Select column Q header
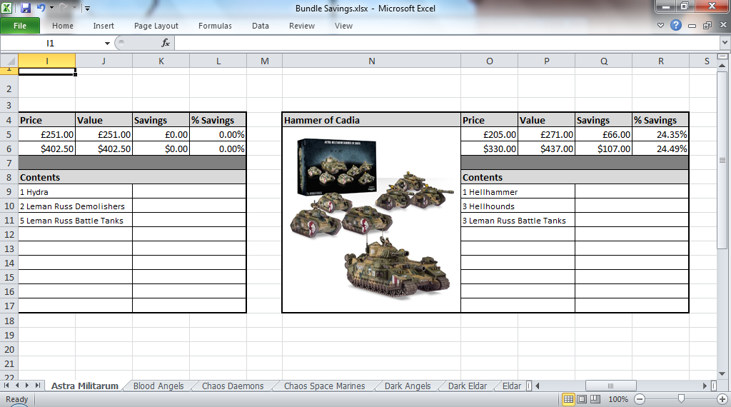The width and height of the screenshot is (731, 407). (604, 61)
